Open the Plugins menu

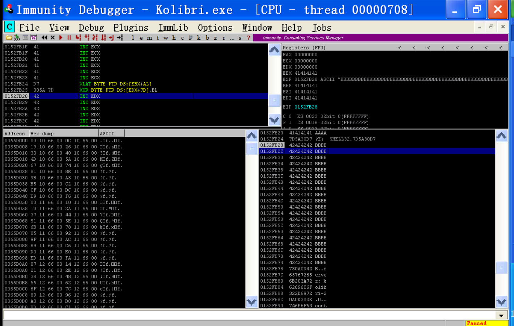131,27
